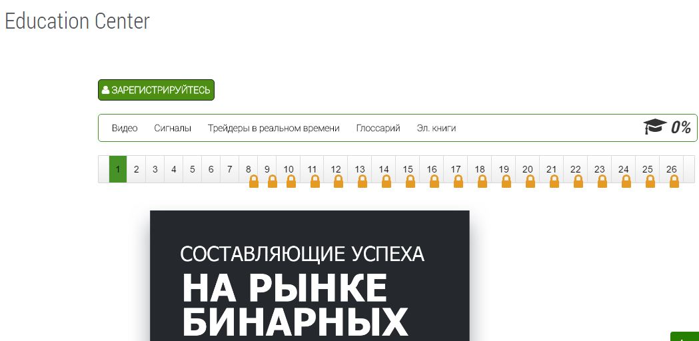
Task: Open the Видео tab
Action: click(x=125, y=129)
